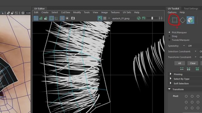Viewport: 202px width, 113px height.
Task: Open the Modify menu in UV Editor
Action: tap(77, 13)
